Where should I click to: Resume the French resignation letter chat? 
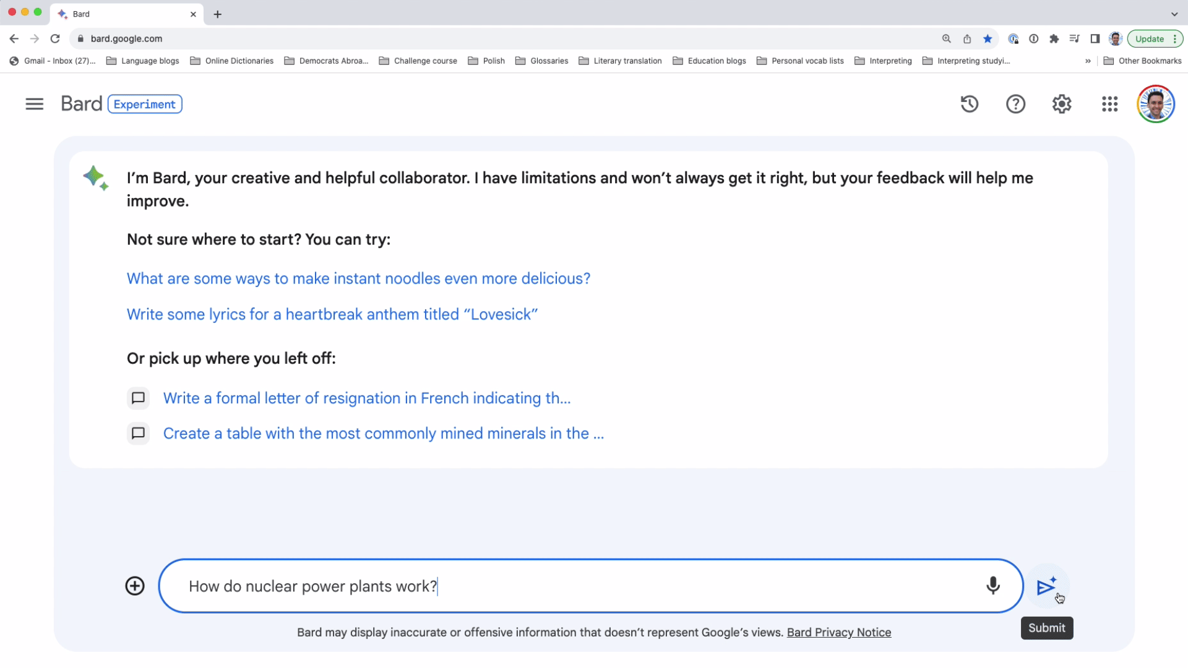(x=367, y=398)
